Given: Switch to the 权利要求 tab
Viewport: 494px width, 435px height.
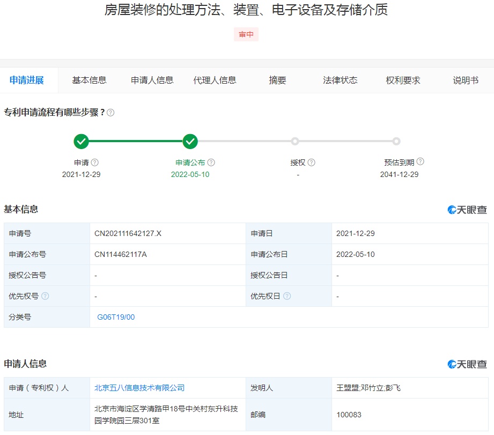Looking at the screenshot, I should click(403, 80).
